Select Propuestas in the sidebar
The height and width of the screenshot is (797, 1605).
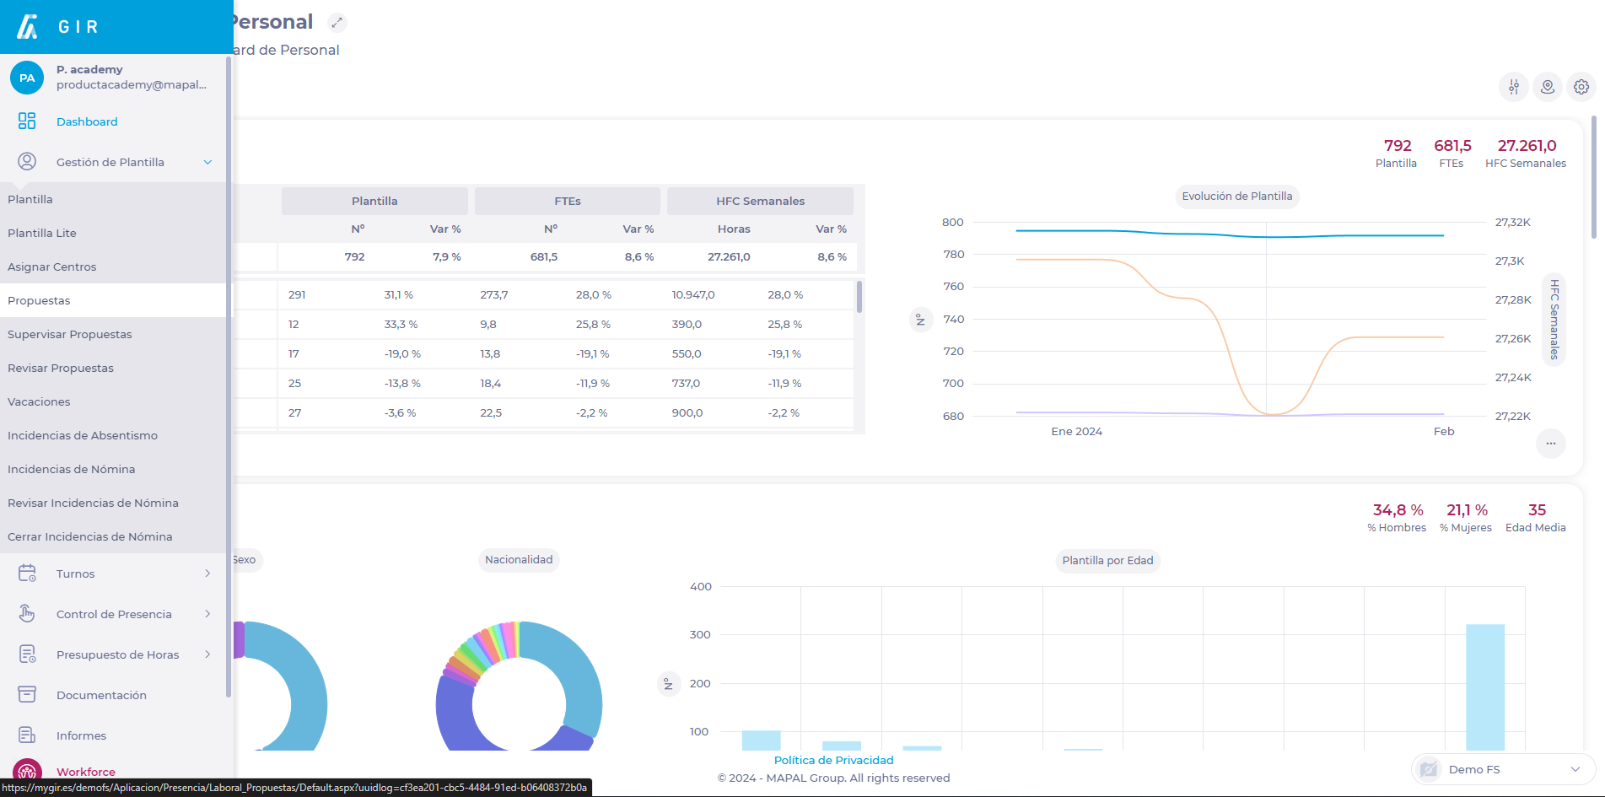tap(39, 300)
